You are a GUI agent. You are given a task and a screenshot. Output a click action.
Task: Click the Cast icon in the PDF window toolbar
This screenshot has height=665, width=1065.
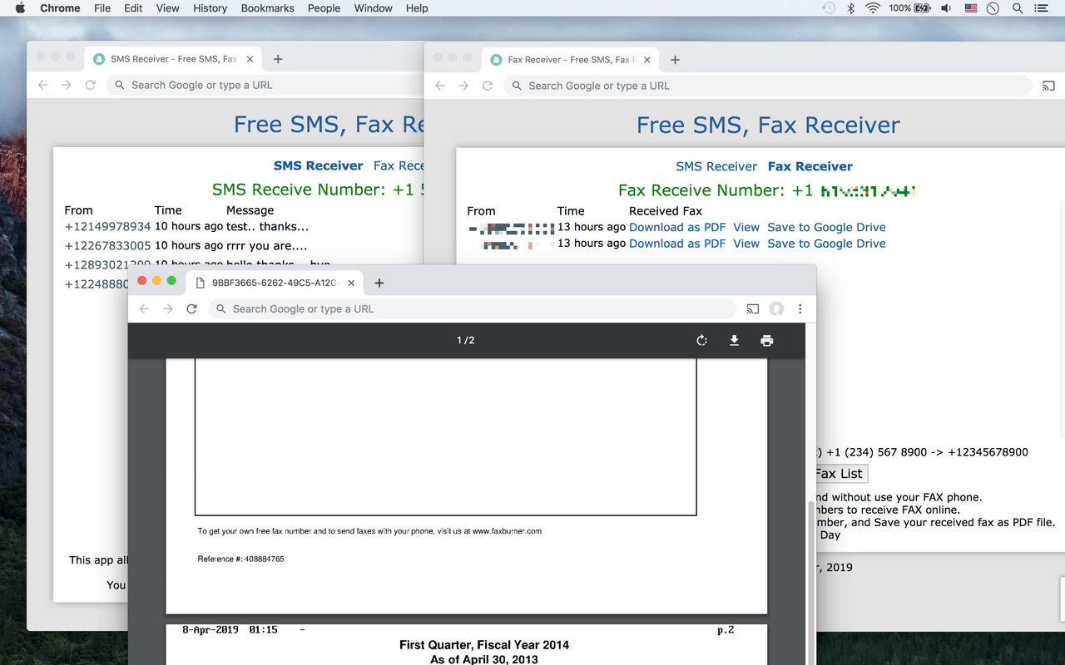[752, 308]
